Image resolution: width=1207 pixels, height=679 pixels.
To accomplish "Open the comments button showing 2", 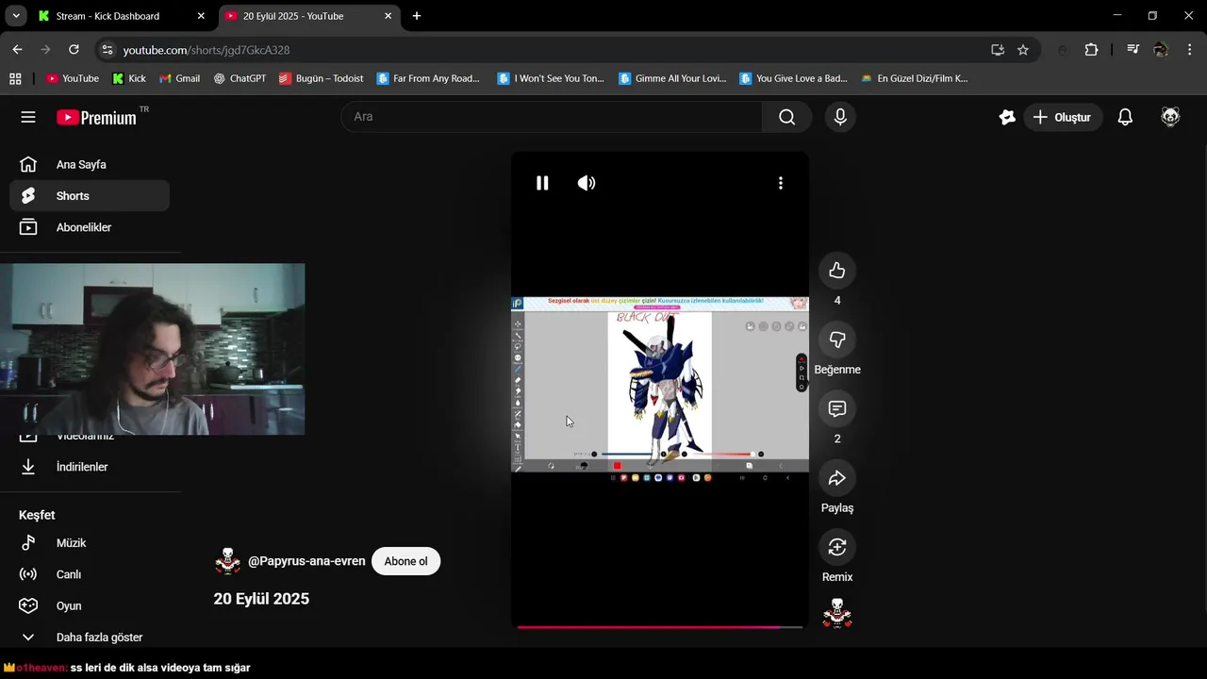I will (x=837, y=408).
